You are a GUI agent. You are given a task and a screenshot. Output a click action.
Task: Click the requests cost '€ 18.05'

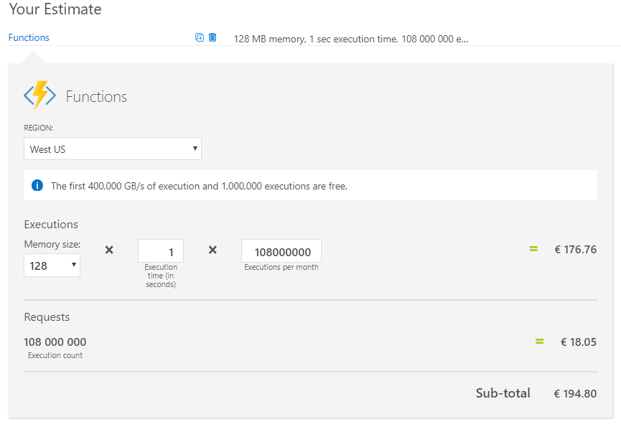pyautogui.click(x=579, y=342)
